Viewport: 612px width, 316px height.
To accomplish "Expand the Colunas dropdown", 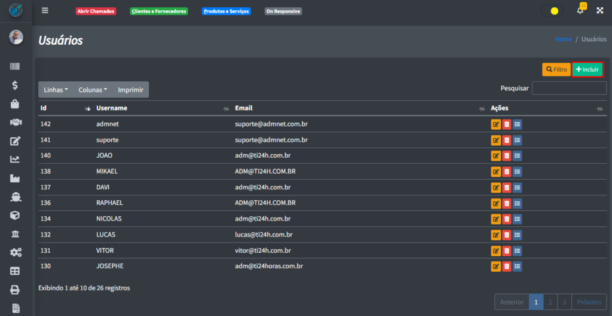I will point(93,90).
